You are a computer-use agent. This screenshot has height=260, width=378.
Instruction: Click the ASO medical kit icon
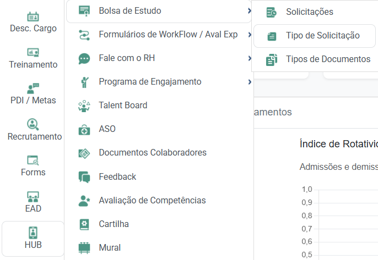(x=84, y=129)
